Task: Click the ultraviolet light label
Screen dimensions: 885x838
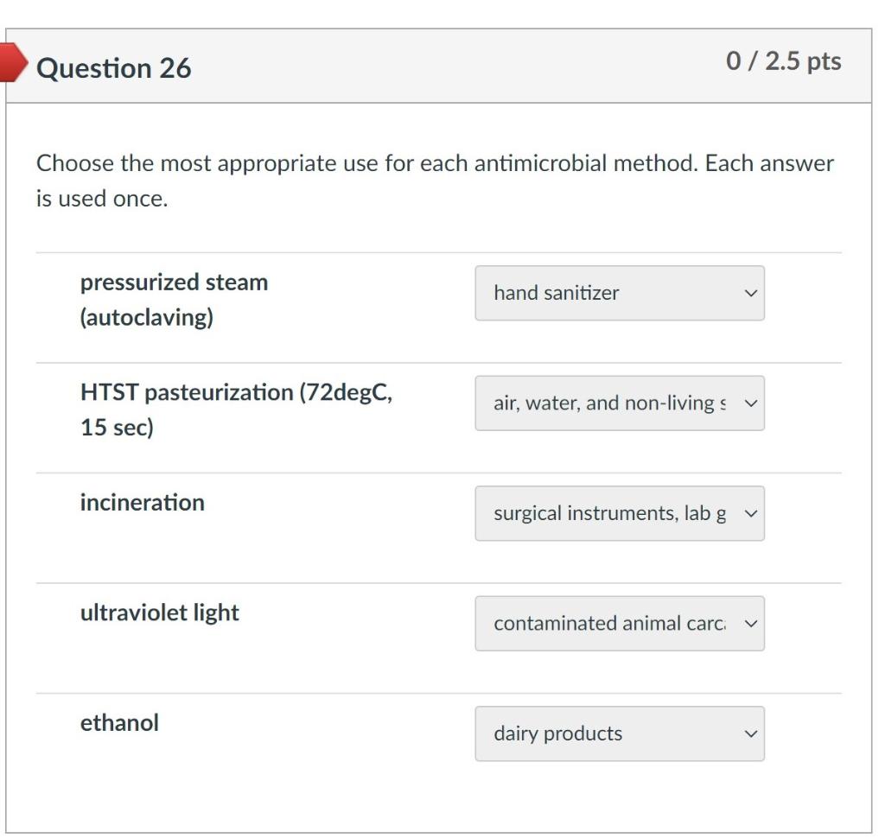Action: coord(159,613)
